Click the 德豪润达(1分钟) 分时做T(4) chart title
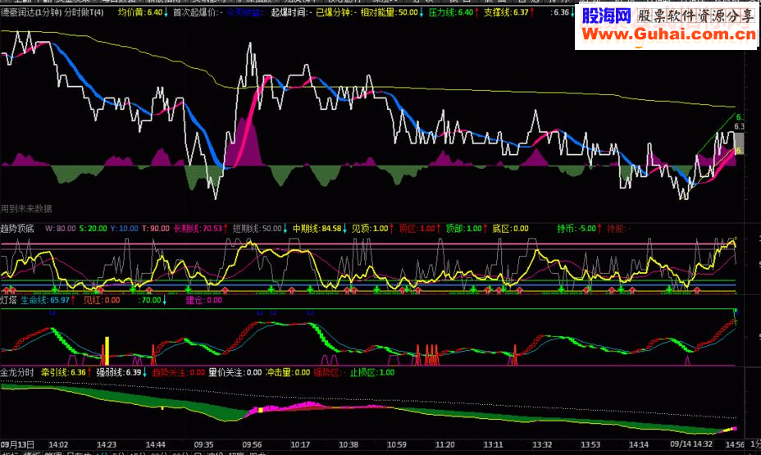 pos(52,12)
